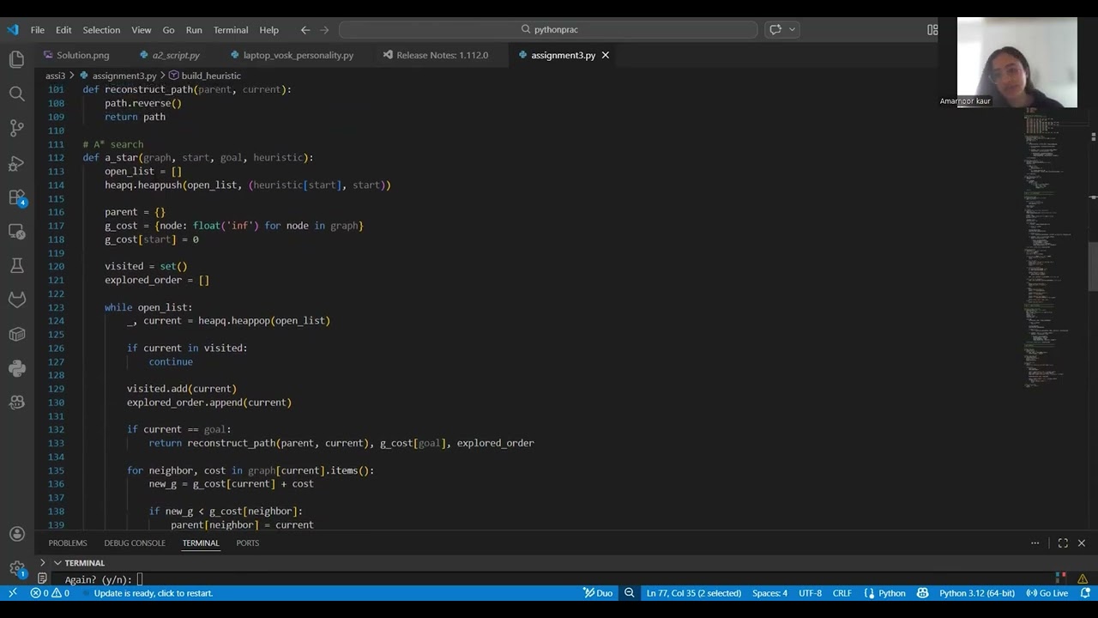The width and height of the screenshot is (1098, 618).
Task: Change the UTF-8 file encoding
Action: point(810,593)
